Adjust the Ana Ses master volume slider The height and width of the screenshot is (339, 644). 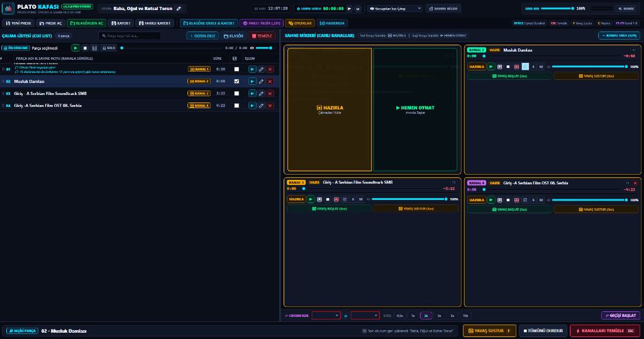pyautogui.click(x=557, y=9)
